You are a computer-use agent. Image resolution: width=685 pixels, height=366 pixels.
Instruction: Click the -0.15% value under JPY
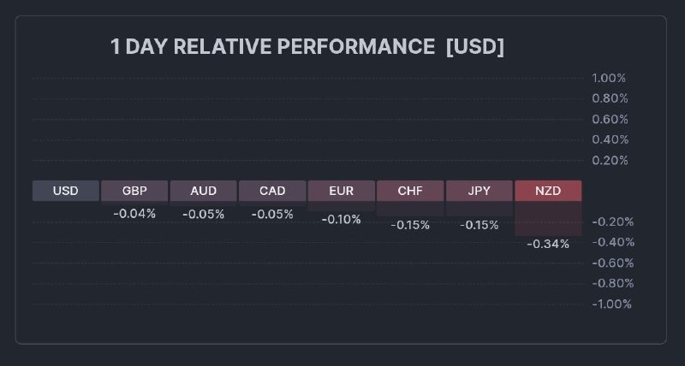click(x=479, y=225)
